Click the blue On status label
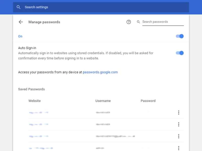The height and width of the screenshot is (151, 202). [x=20, y=36]
